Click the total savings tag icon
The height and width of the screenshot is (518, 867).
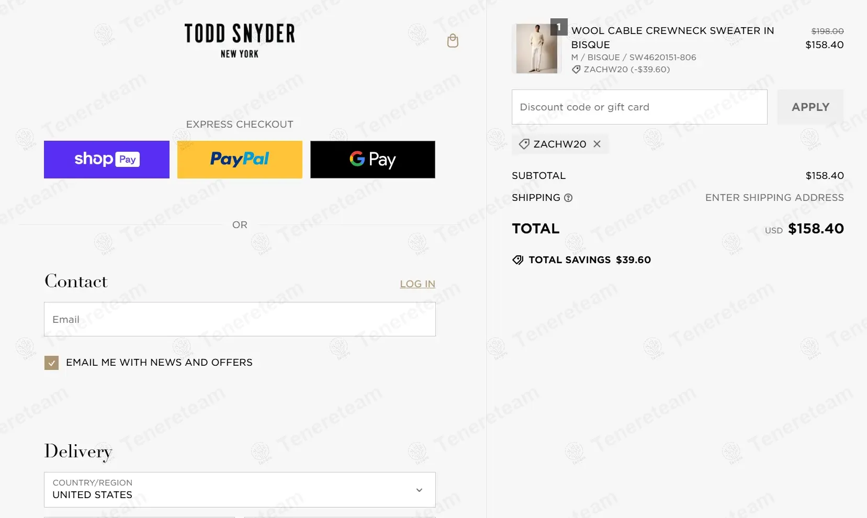point(518,260)
